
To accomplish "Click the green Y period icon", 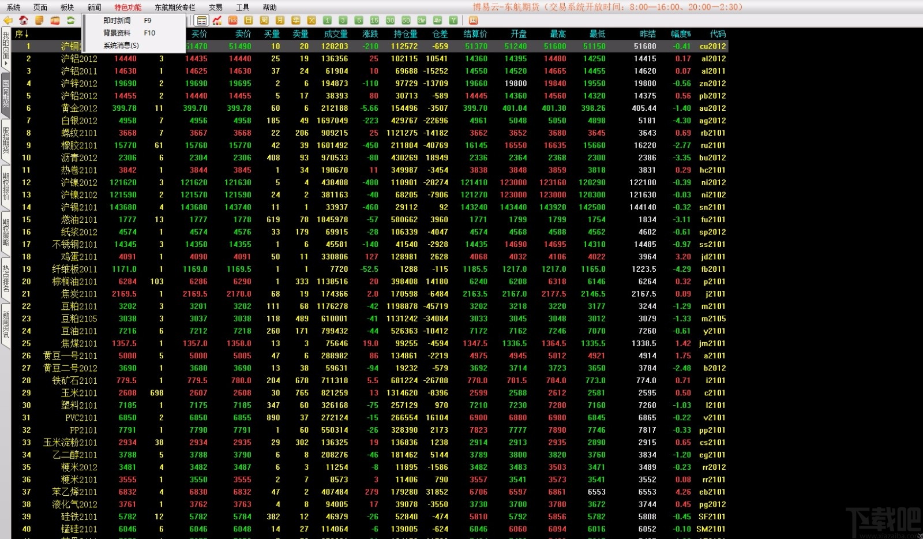I will 453,20.
